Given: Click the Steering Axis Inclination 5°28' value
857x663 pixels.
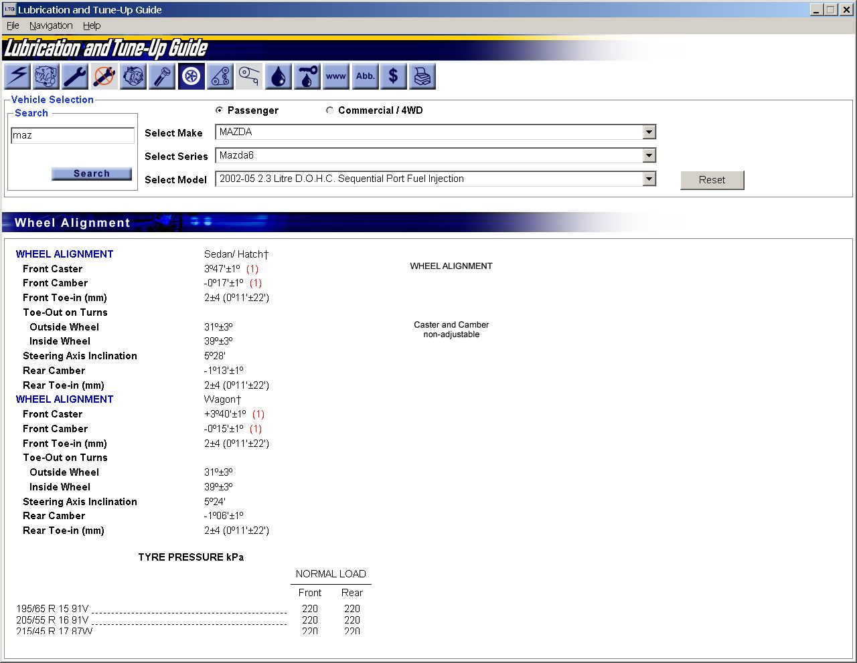Looking at the screenshot, I should point(215,356).
